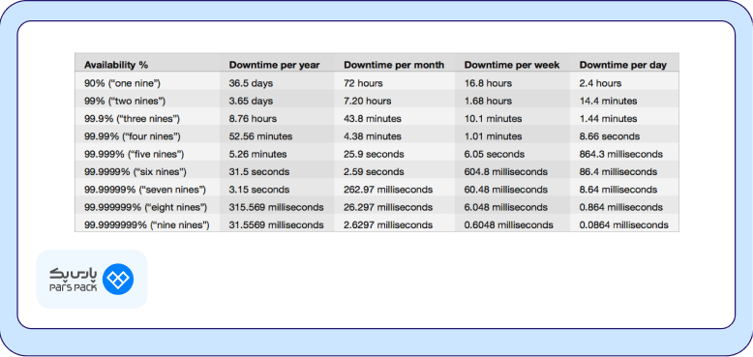Viewport: 753px width, 357px height.
Task: Click the 864.3 milliseconds cell
Action: (621, 154)
